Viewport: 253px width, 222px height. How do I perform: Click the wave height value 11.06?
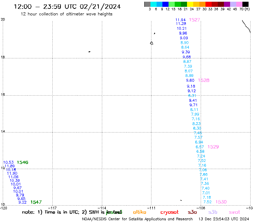tap(13, 177)
